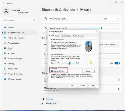
Task: Open Primary mouse button Left dropdown
Action: coord(111,19)
